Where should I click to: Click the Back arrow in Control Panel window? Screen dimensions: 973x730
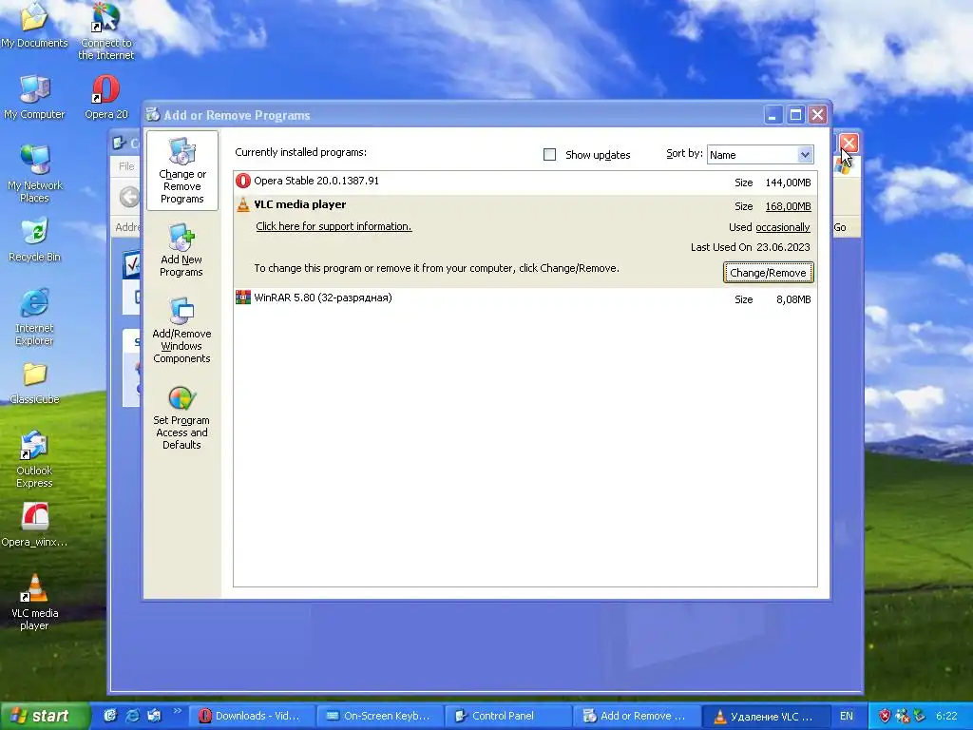[x=129, y=197]
